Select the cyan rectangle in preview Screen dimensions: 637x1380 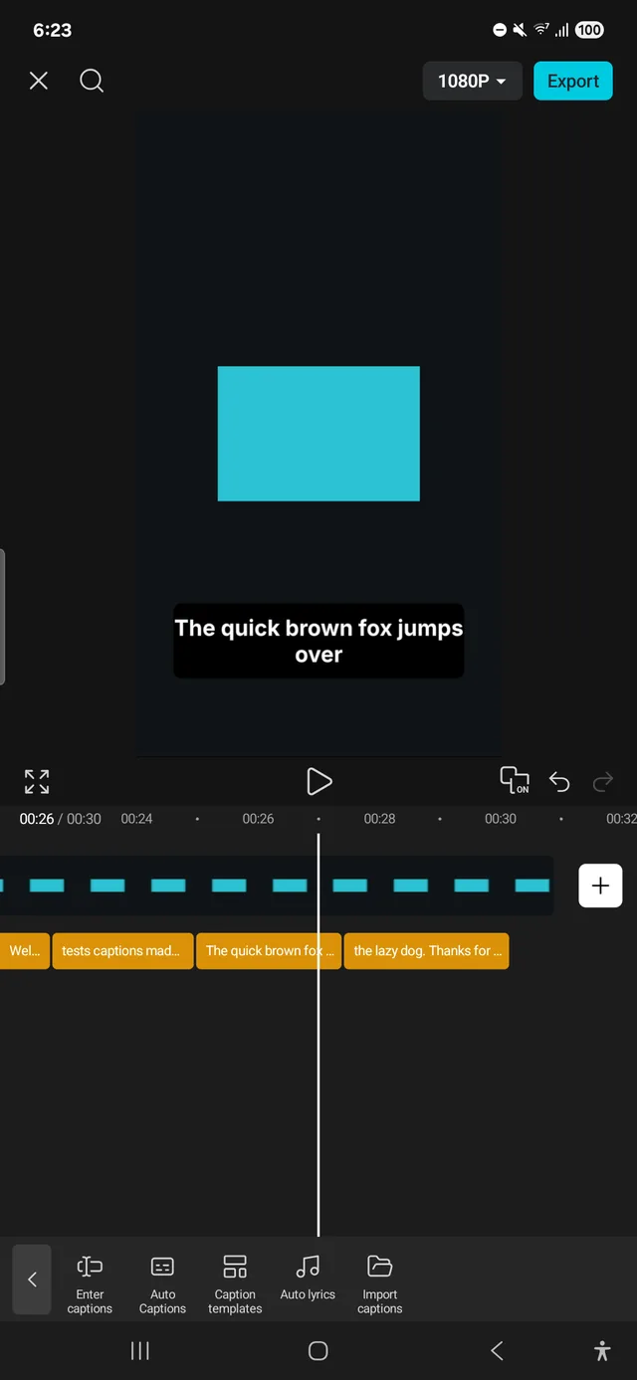coord(318,434)
